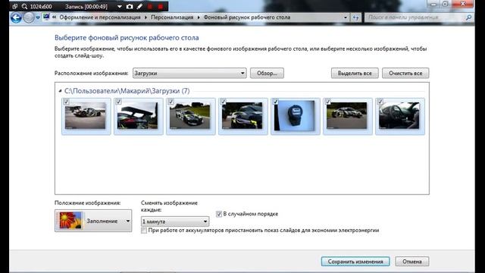Click Выделить все button

point(355,74)
